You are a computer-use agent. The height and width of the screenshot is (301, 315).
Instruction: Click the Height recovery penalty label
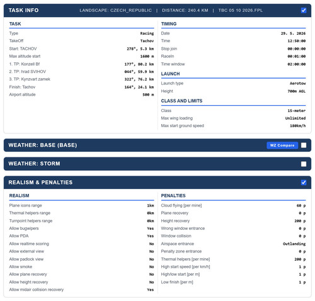click(x=175, y=221)
